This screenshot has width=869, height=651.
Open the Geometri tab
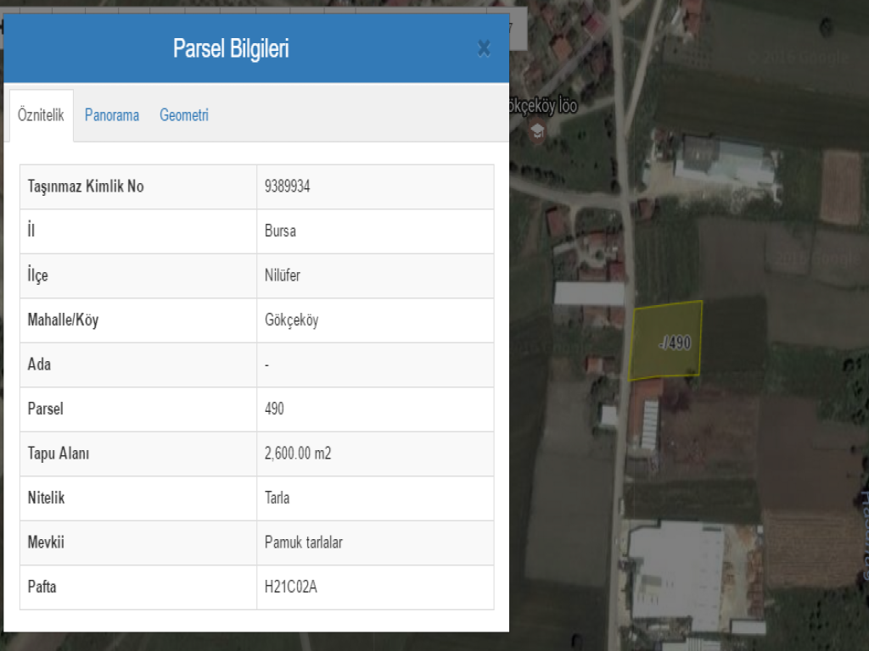point(184,115)
